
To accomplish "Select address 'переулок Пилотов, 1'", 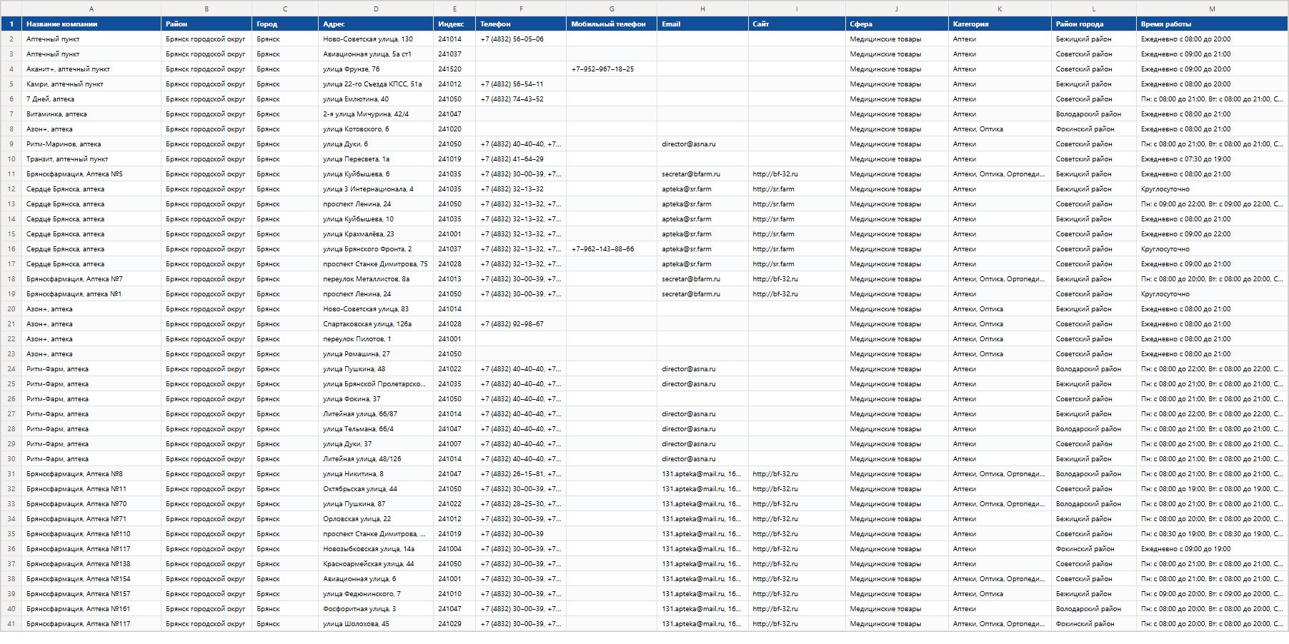I will tap(376, 339).
